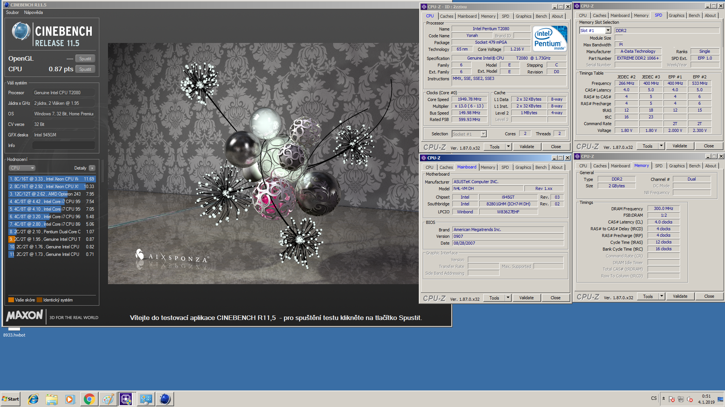The width and height of the screenshot is (725, 407).
Task: Click Tools button in CPU-Z CPU window
Action: coord(495,147)
